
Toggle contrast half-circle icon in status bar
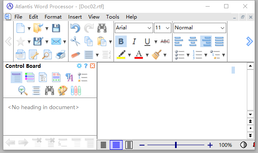[x=244, y=145]
